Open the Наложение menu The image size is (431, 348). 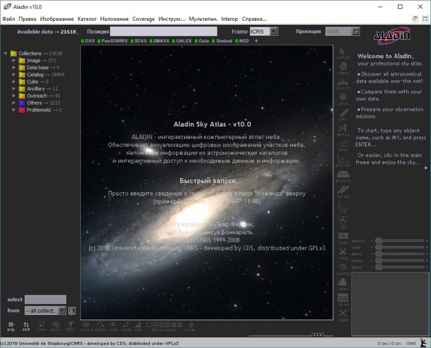click(114, 19)
